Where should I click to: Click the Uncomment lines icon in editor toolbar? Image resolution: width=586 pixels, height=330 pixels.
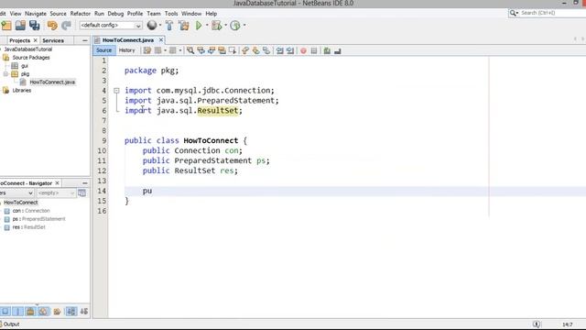pyautogui.click(x=338, y=50)
